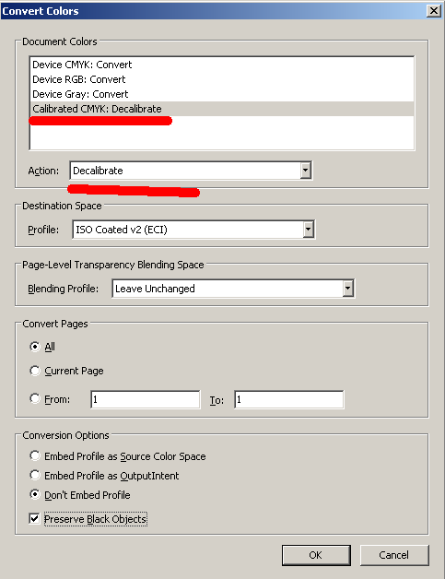This screenshot has width=445, height=579.
Task: Open the Action dropdown arrow
Action: pyautogui.click(x=306, y=171)
